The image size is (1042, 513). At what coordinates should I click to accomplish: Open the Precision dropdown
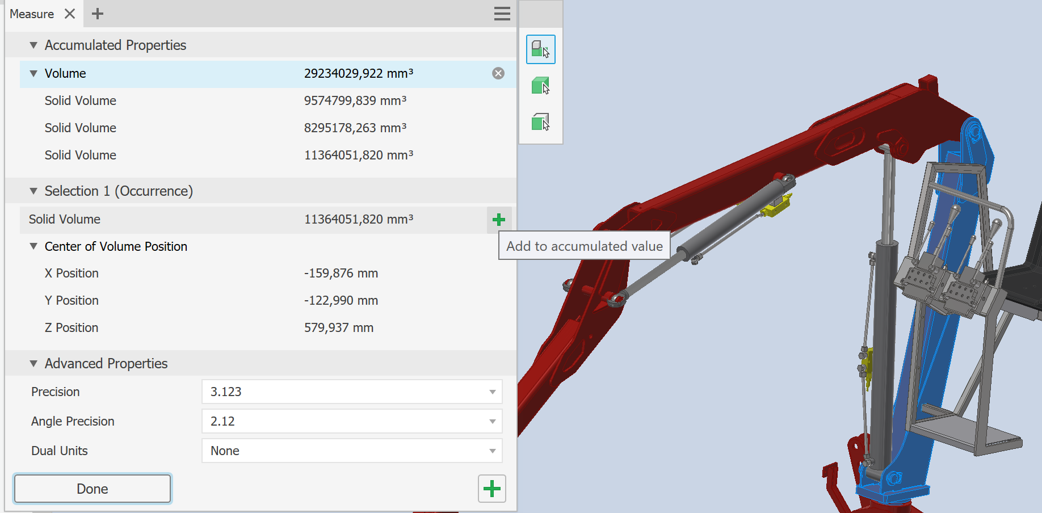(491, 392)
